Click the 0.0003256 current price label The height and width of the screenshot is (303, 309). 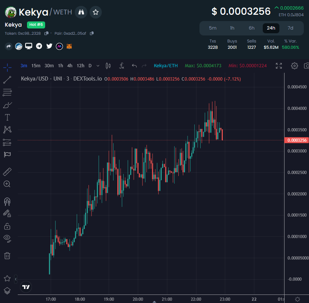297,140
